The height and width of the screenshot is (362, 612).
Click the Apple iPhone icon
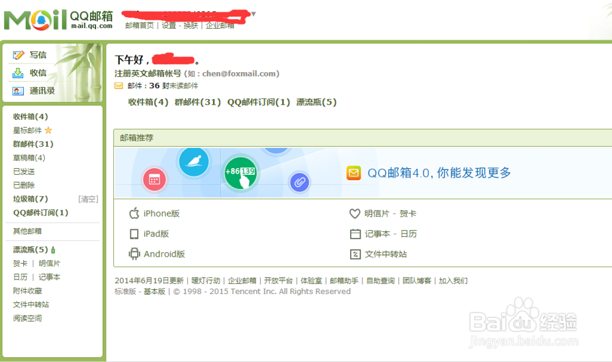tap(134, 213)
